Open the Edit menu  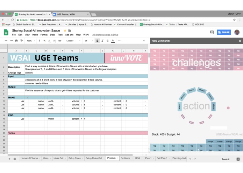20,35
